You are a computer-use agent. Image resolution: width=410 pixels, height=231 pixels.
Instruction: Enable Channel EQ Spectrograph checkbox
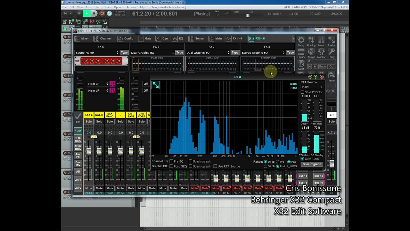tap(191, 161)
